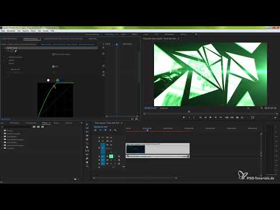
Task: Add a marker in the Program monitor
Action: pos(184,117)
